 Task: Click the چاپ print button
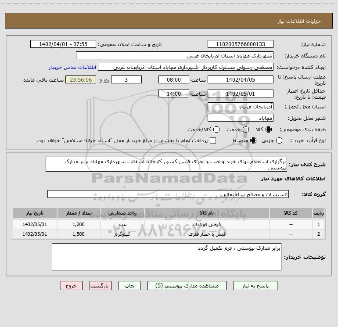(129, 286)
